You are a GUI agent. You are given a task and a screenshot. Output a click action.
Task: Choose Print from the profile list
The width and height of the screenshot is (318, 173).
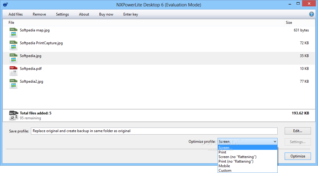click(247, 152)
